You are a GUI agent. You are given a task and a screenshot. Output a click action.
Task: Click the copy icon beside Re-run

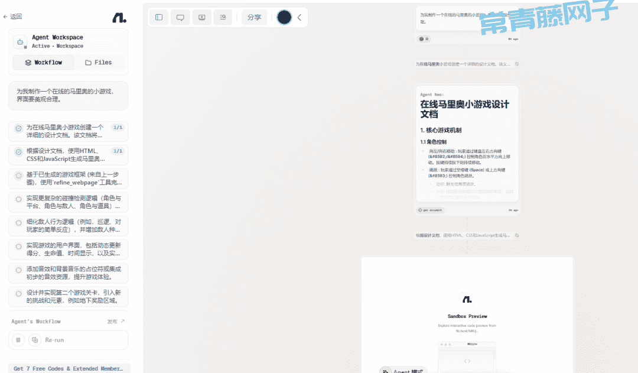point(35,340)
